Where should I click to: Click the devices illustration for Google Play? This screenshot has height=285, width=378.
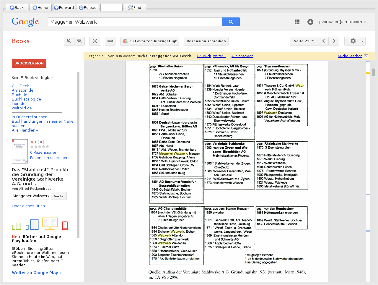pyautogui.click(x=40, y=224)
